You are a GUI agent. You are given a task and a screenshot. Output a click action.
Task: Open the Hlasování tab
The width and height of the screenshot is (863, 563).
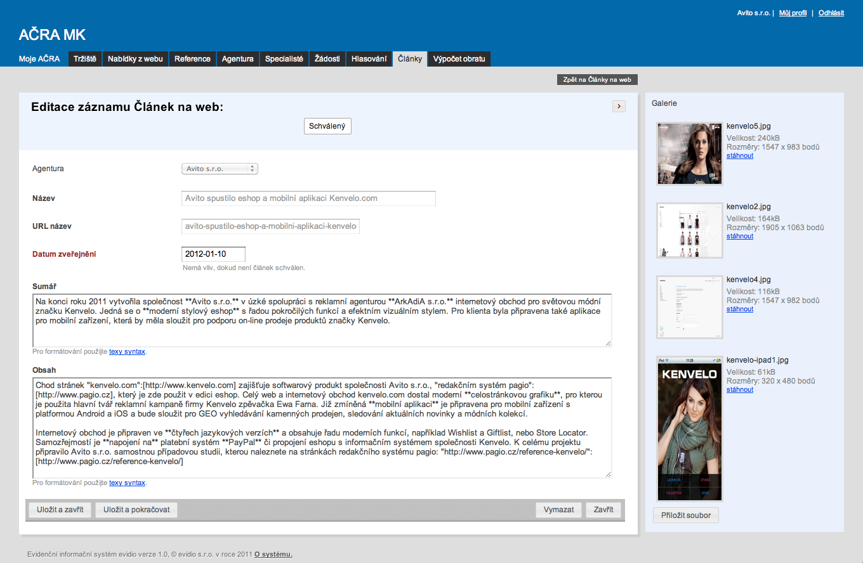pos(369,59)
